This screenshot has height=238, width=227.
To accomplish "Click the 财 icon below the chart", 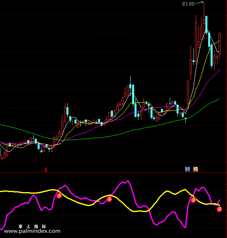I will (x=187, y=169).
